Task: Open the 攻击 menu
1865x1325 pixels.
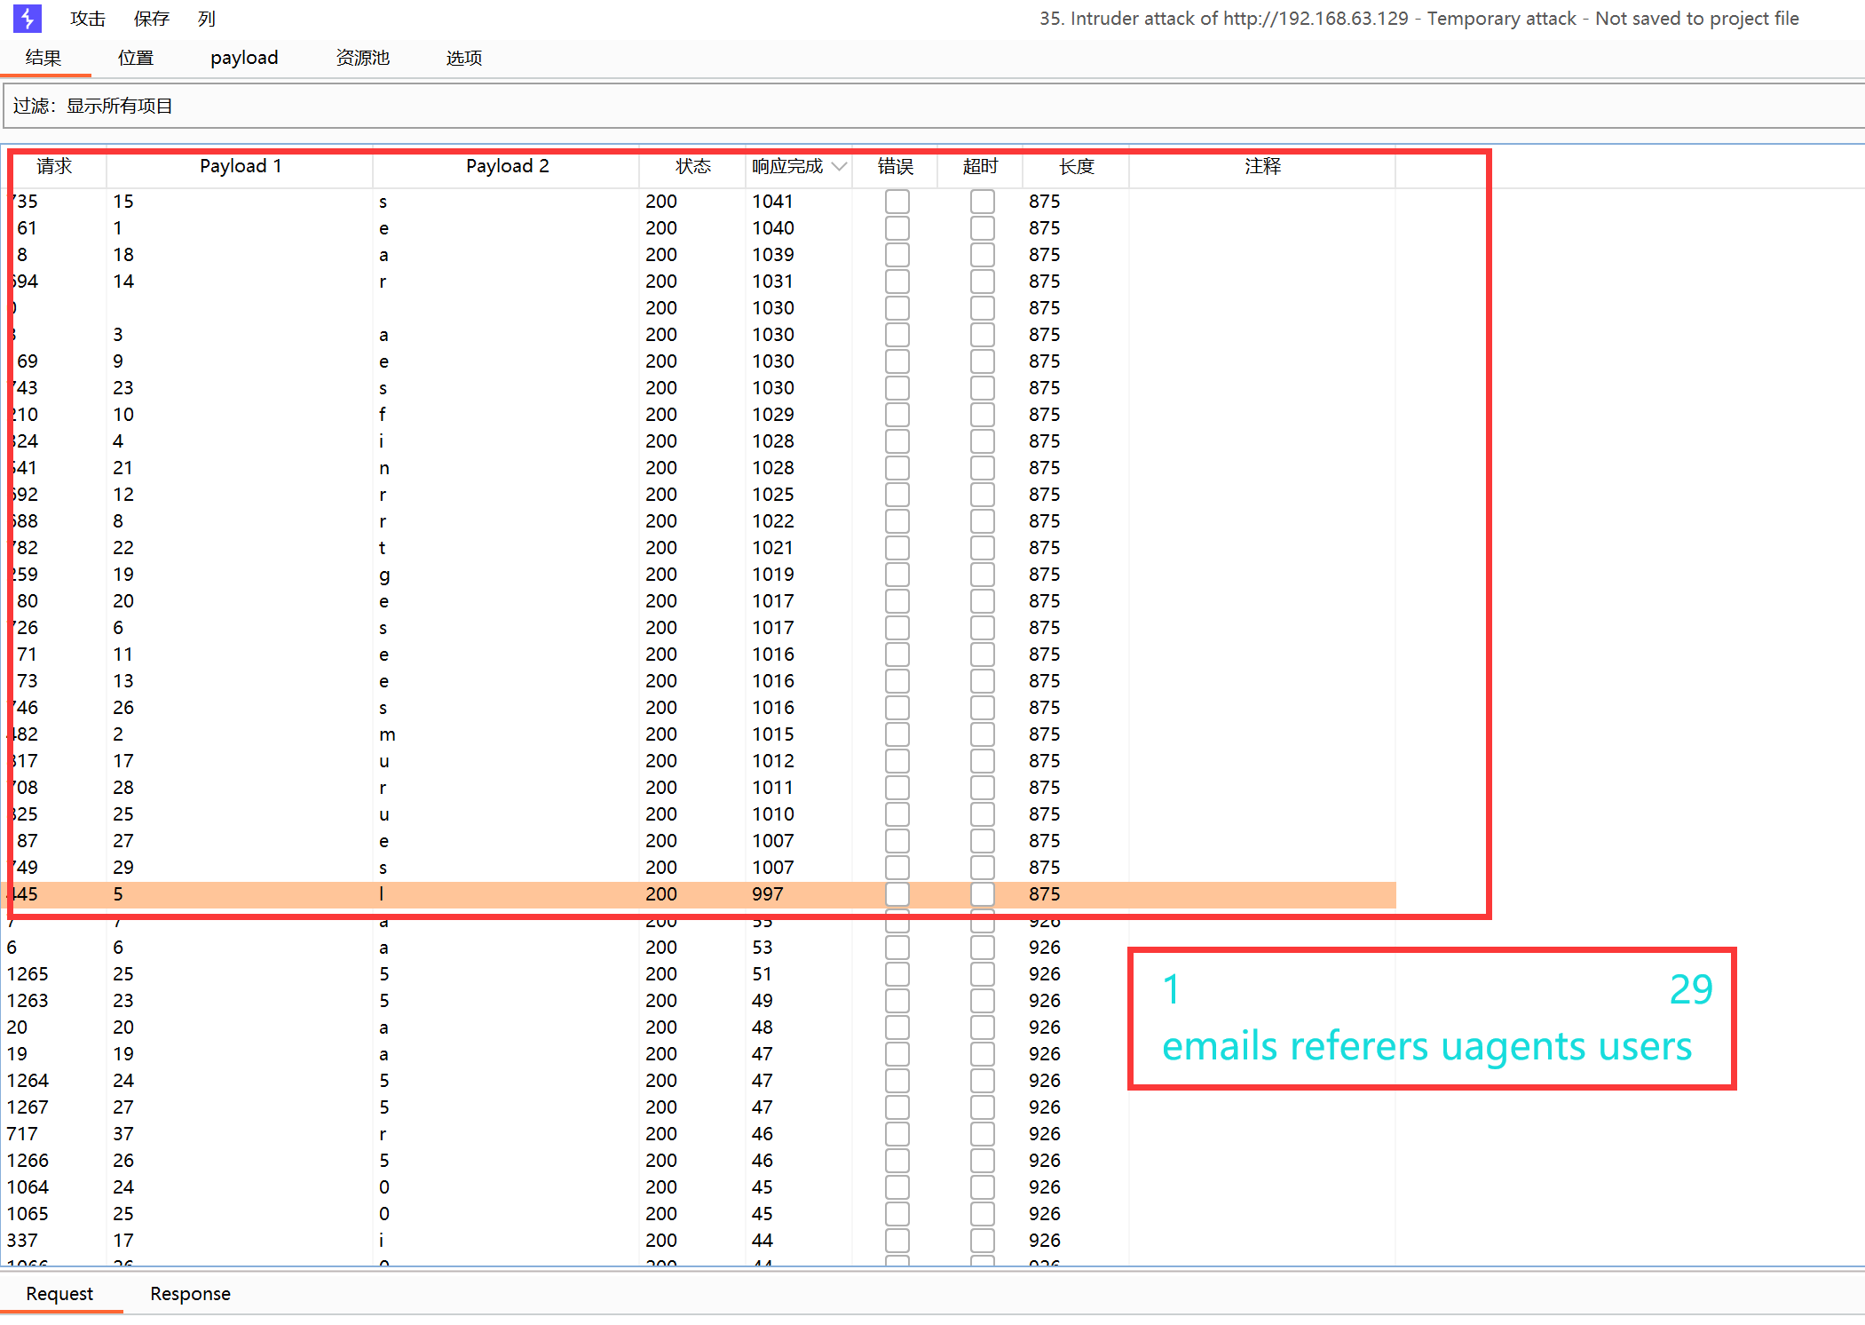Action: 88,19
